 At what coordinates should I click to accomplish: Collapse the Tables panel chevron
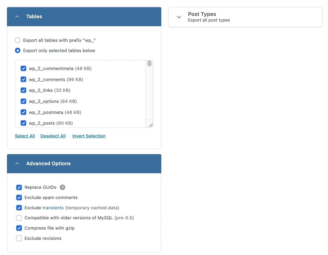pyautogui.click(x=17, y=17)
